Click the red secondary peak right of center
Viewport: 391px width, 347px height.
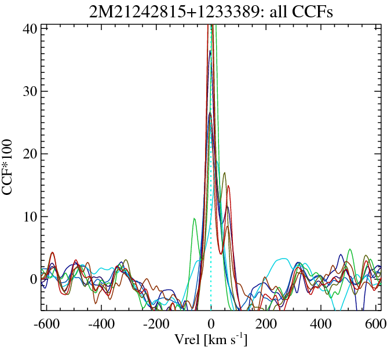click(228, 186)
